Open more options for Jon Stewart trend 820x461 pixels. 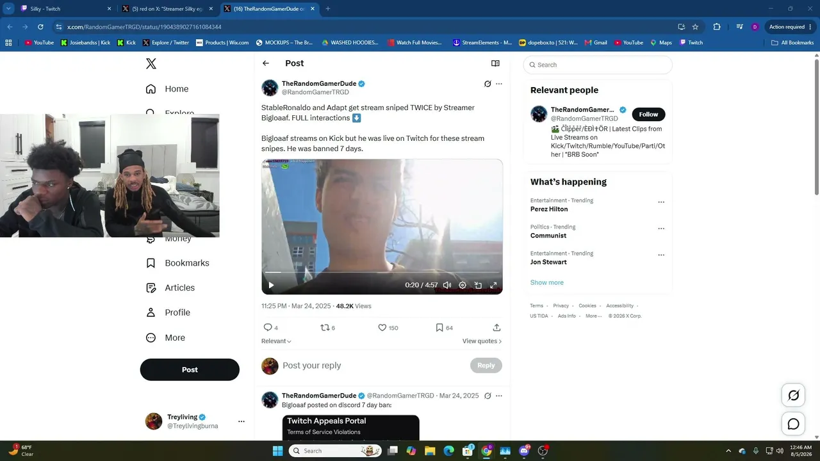click(x=661, y=255)
